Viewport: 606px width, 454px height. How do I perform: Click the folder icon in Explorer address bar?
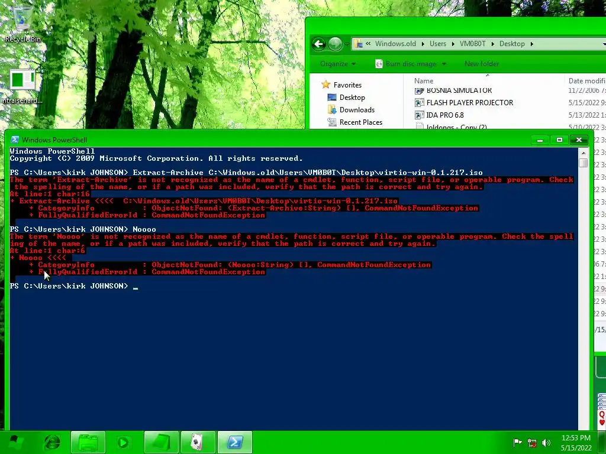(x=359, y=44)
